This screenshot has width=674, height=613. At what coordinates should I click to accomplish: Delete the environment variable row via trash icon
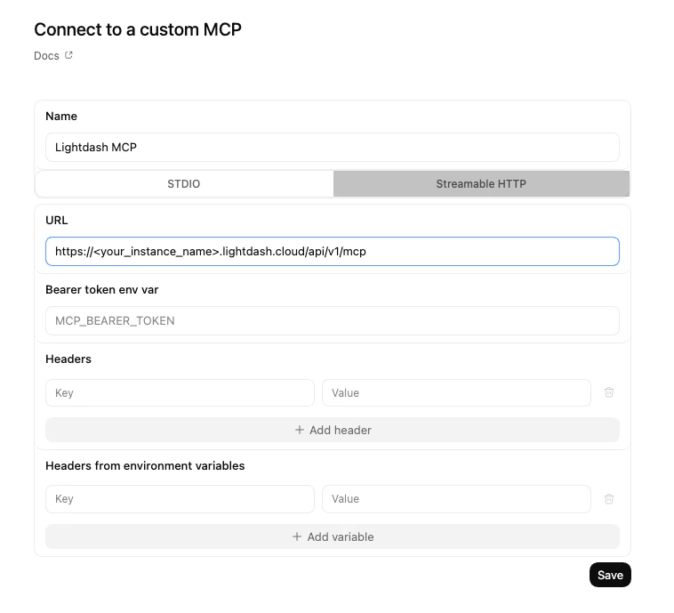click(x=609, y=499)
